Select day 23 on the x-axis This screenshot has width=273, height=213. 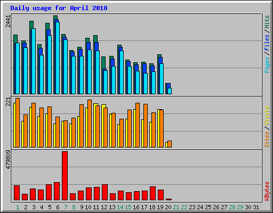click(192, 207)
